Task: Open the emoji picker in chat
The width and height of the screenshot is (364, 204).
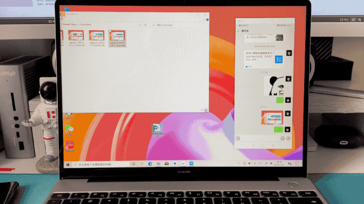Action: coord(282,139)
